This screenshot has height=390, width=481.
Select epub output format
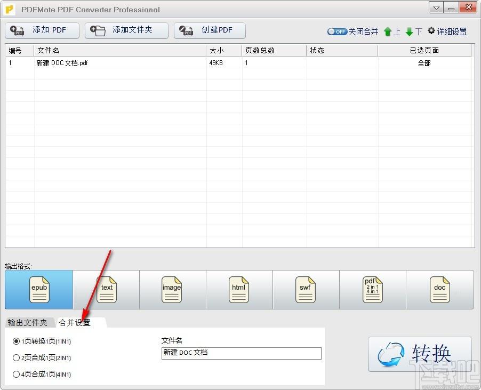pyautogui.click(x=39, y=290)
